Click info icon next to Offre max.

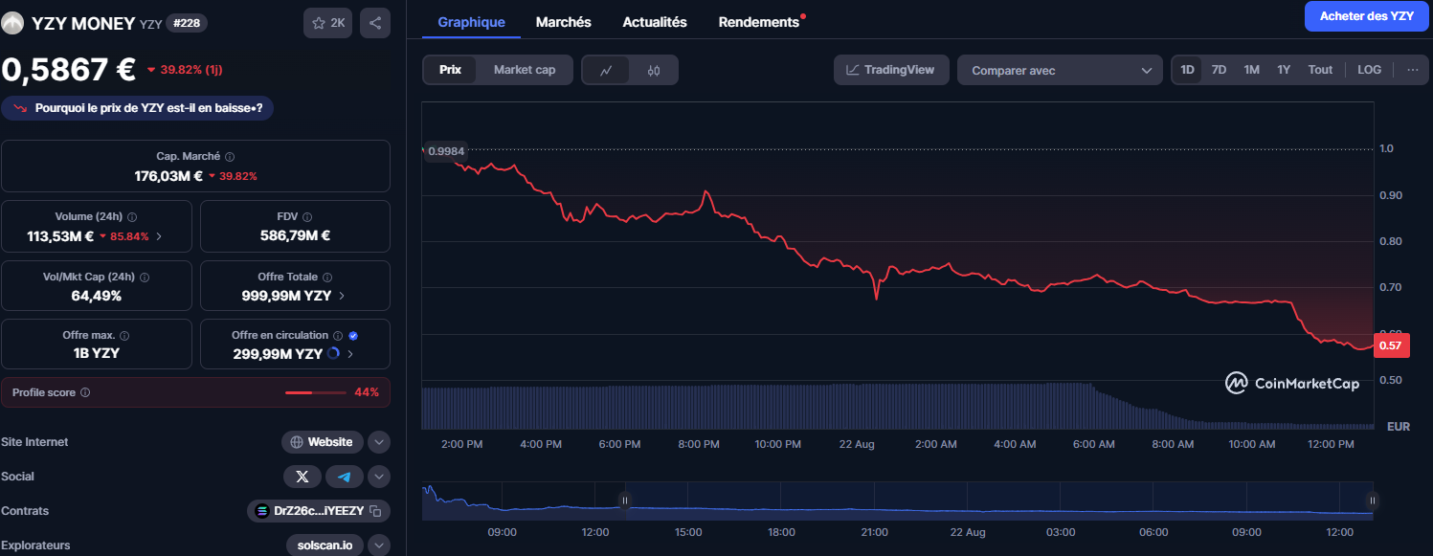pos(124,336)
